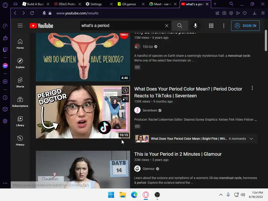Open Home in YouTube sidebar
This screenshot has height=201, width=268.
(20, 44)
